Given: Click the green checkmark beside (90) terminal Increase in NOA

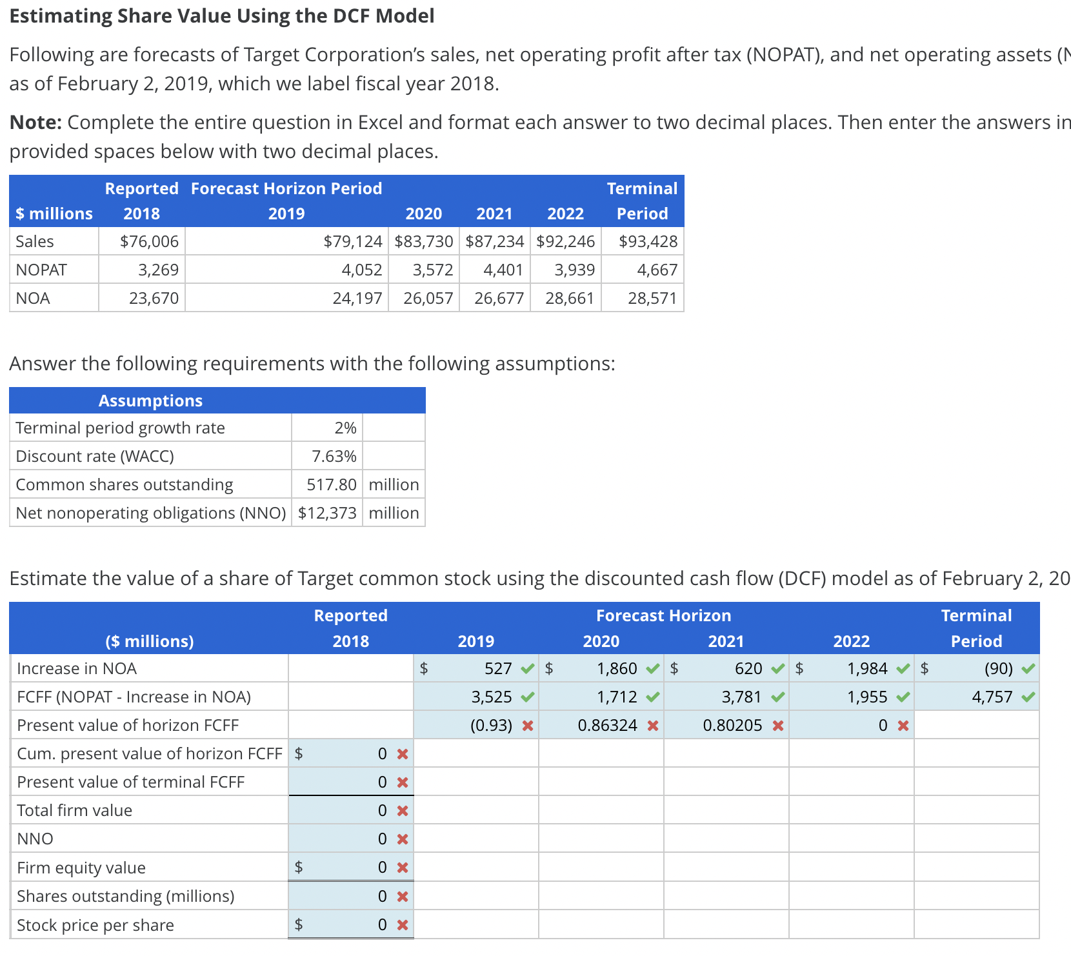Looking at the screenshot, I should click(1028, 668).
